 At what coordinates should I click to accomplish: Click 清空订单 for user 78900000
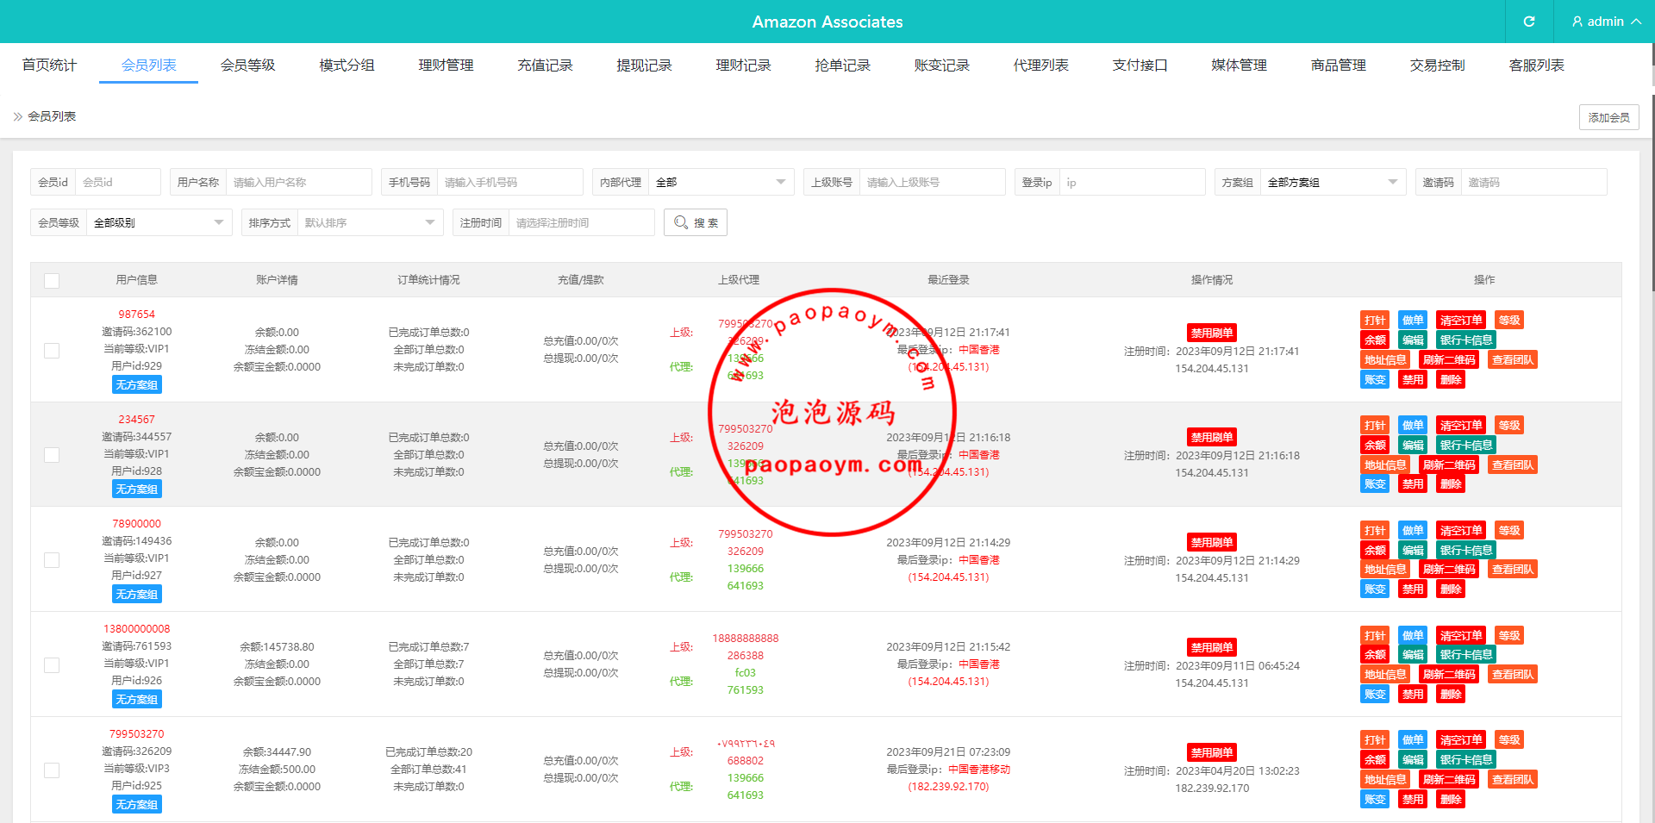click(1460, 531)
